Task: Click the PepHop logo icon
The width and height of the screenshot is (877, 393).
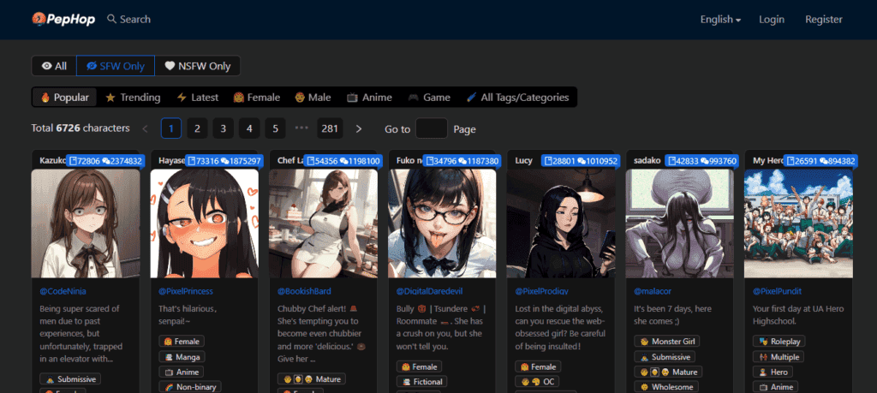Action: tap(39, 19)
